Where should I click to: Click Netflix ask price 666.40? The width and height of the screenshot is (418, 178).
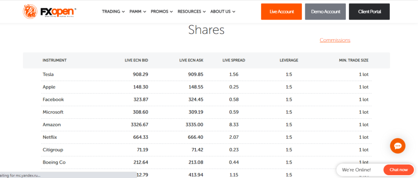[196, 137]
